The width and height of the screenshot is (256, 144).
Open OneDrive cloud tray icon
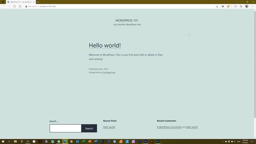click(x=226, y=142)
